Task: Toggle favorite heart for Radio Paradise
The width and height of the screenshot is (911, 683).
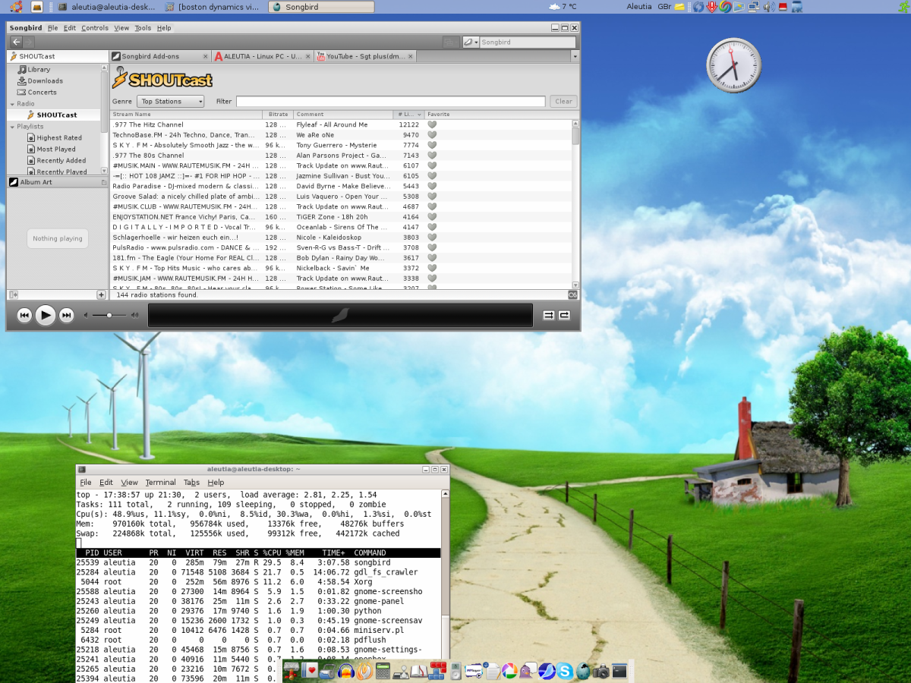Action: click(432, 186)
